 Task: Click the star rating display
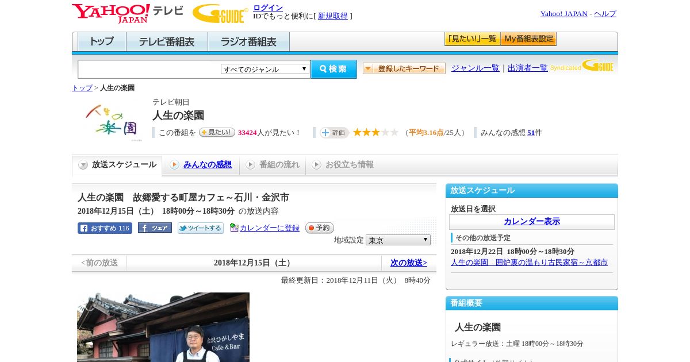pyautogui.click(x=375, y=133)
